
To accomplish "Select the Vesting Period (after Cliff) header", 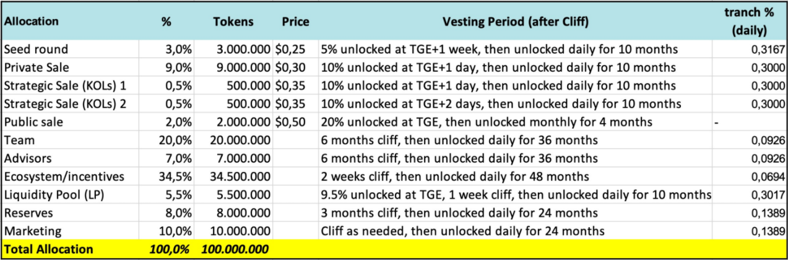I will point(515,22).
